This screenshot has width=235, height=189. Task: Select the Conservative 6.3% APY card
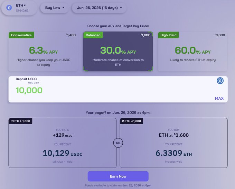(x=43, y=52)
